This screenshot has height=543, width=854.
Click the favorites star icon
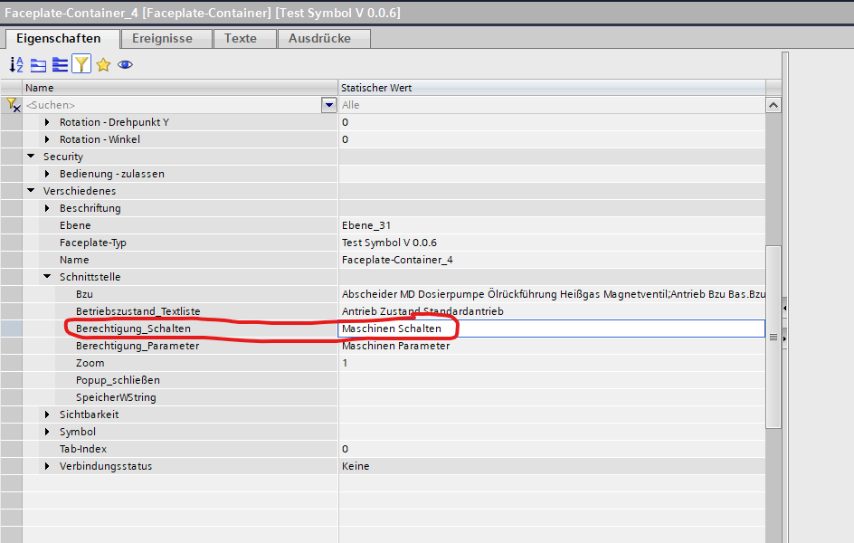pos(103,65)
